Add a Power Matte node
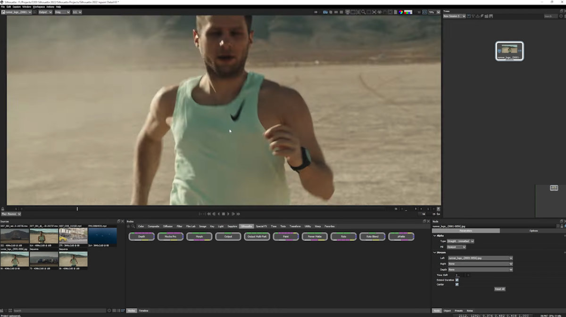The image size is (566, 317). (315, 236)
